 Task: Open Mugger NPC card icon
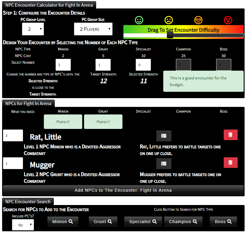(x=164, y=164)
